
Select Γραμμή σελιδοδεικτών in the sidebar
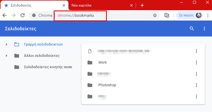point(43,44)
